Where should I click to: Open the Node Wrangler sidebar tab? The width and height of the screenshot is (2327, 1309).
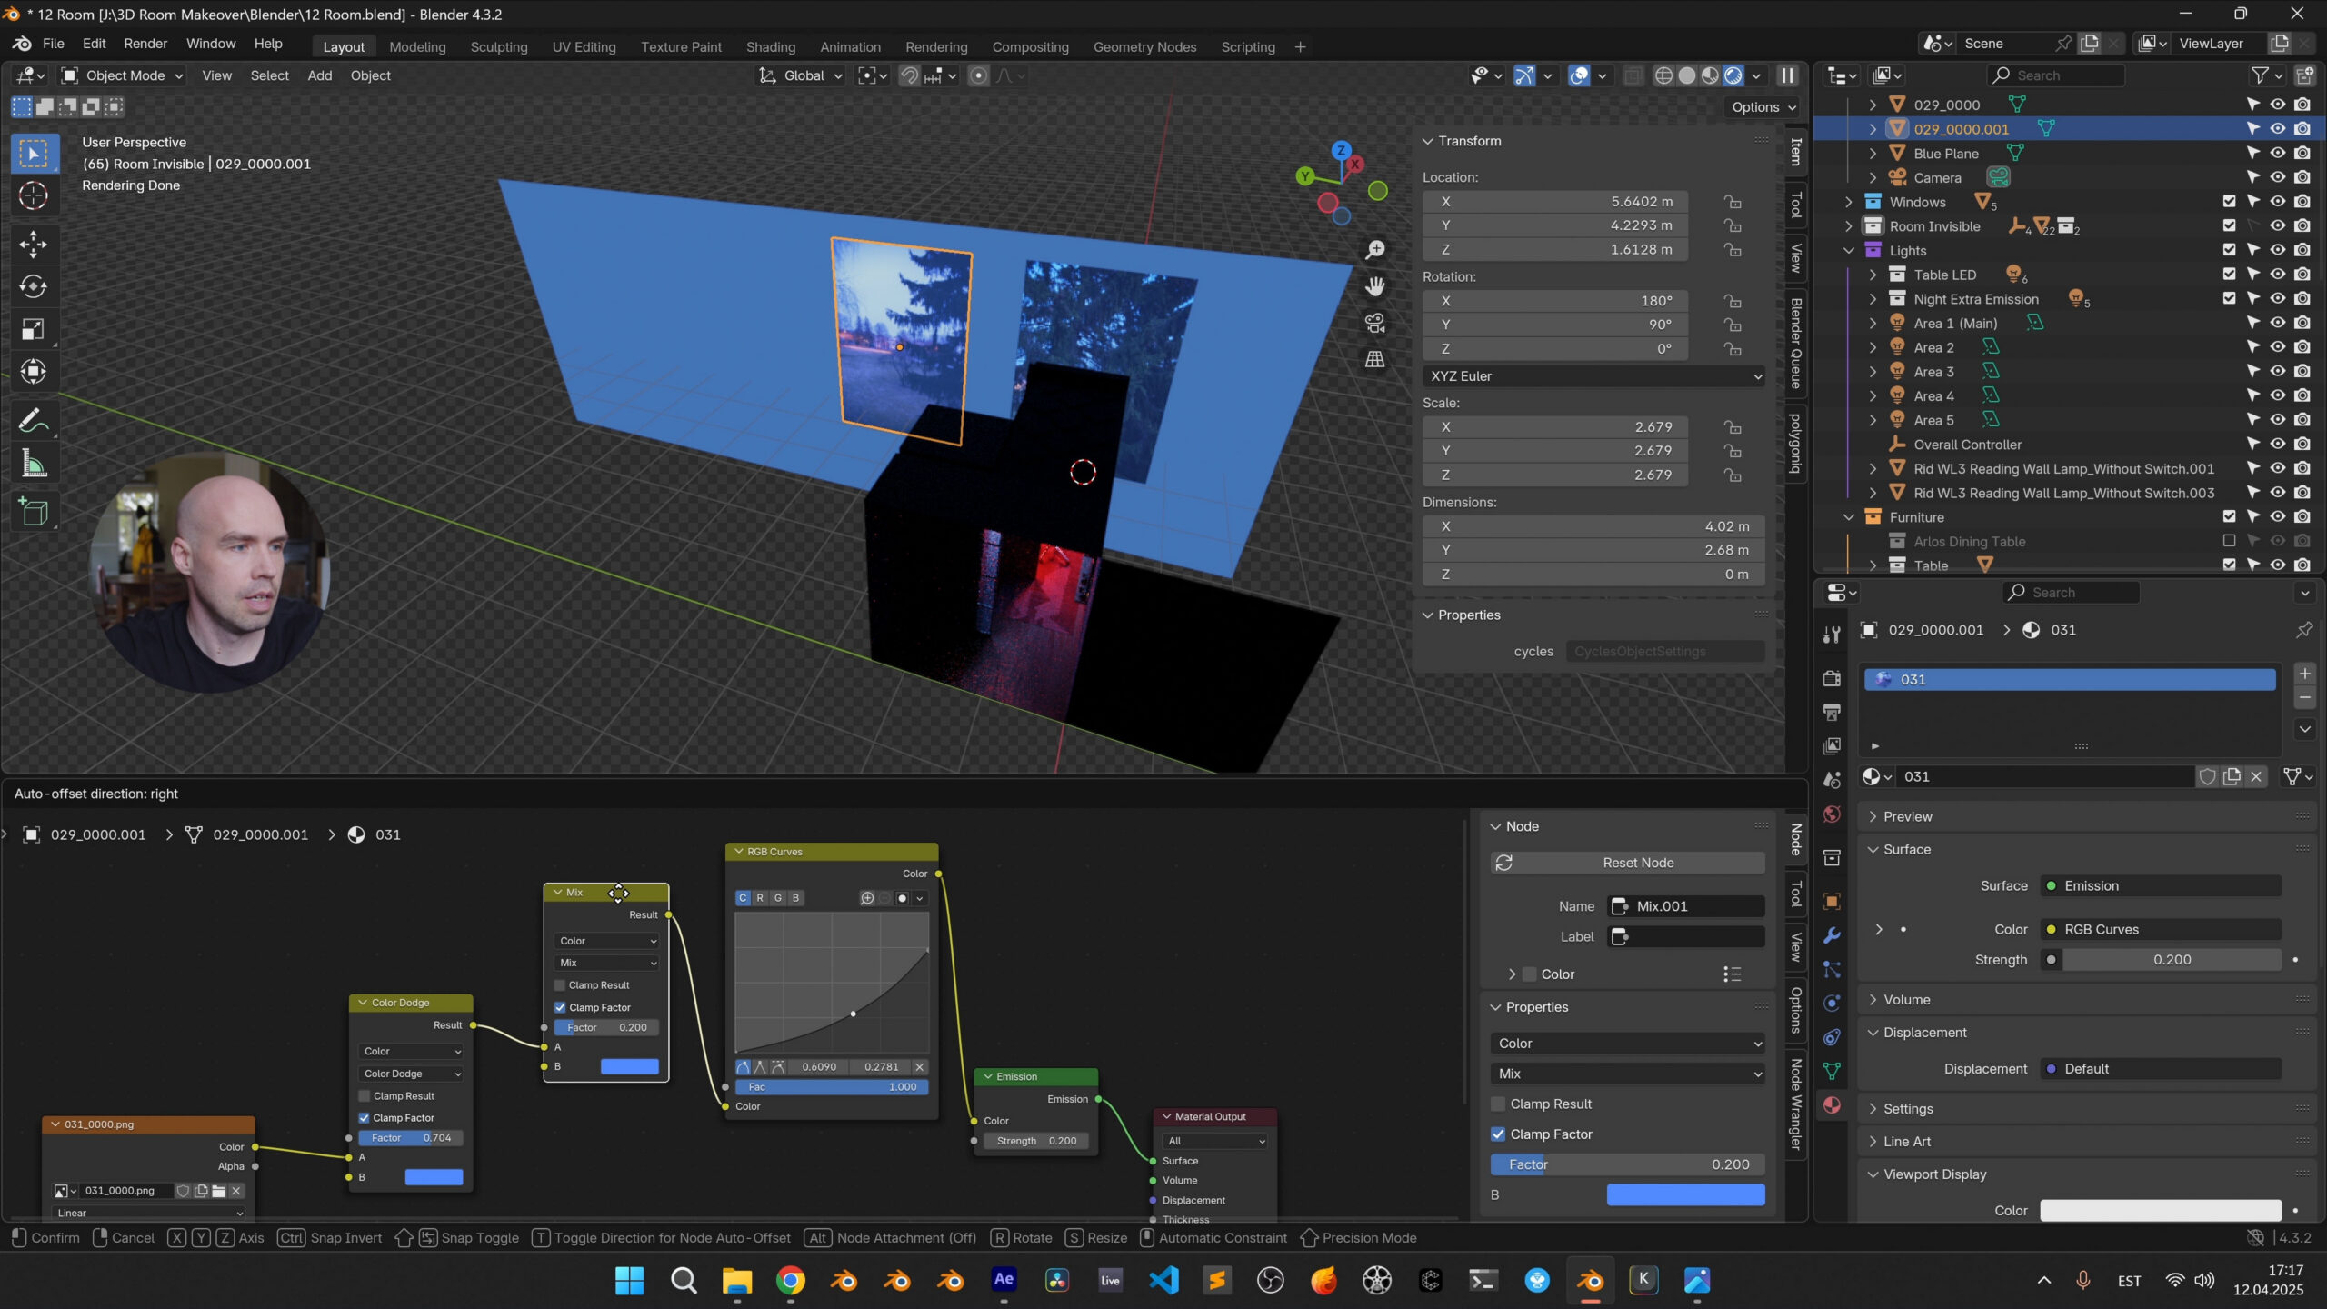pos(1795,1104)
